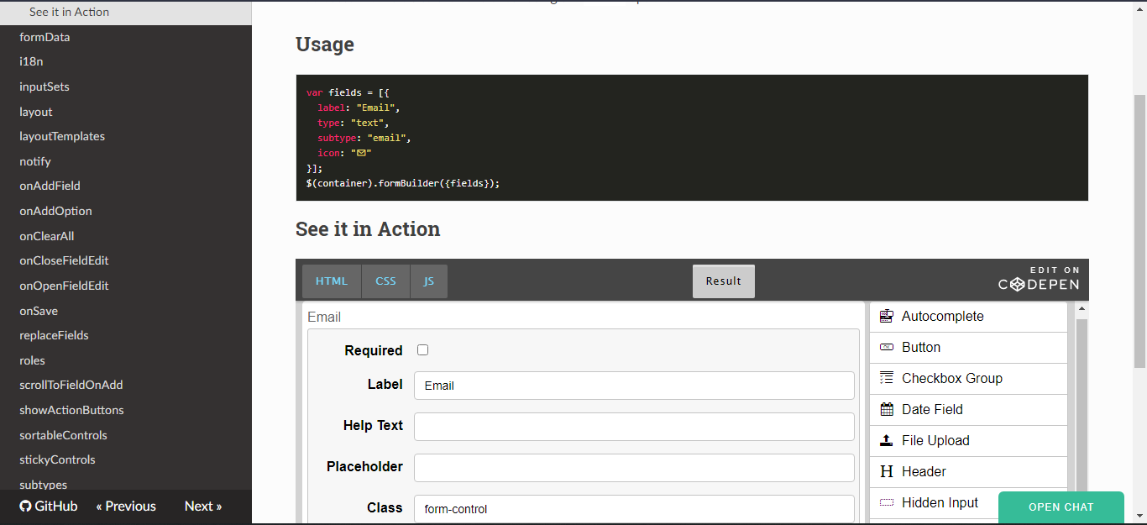1147x525 pixels.
Task: Click the page vertical scrollbar thumb
Action: click(1139, 231)
